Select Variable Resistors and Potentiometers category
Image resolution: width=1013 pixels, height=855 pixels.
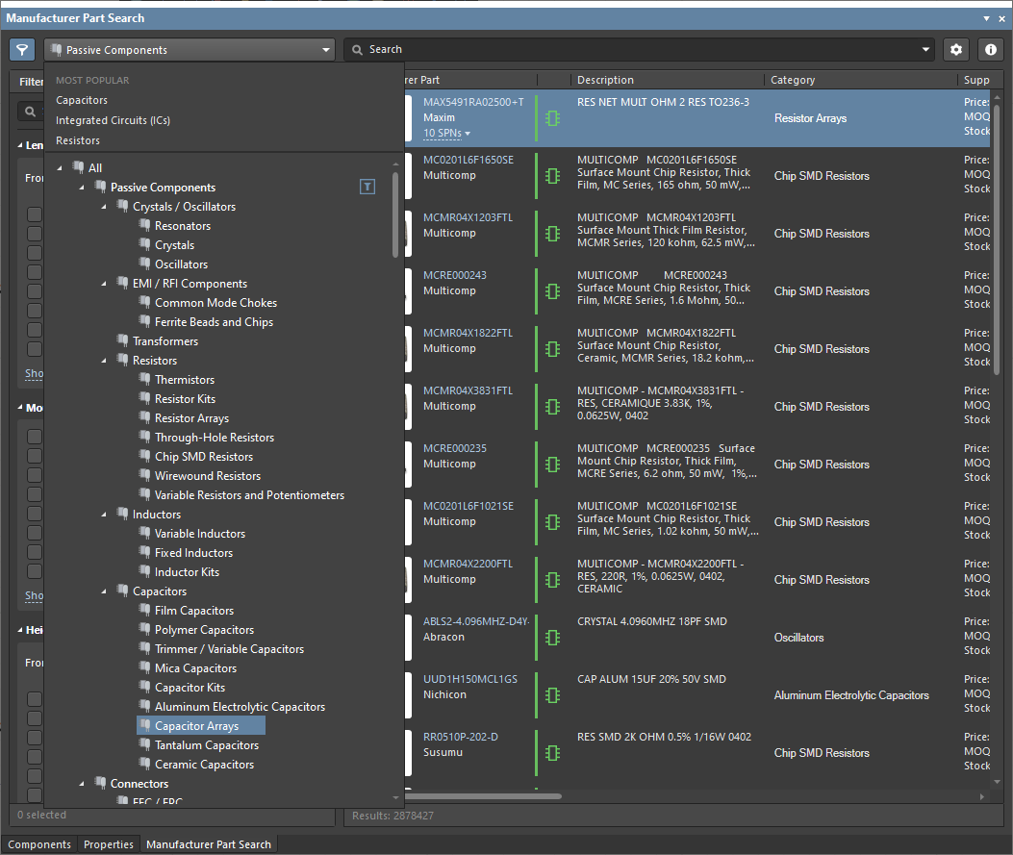click(x=249, y=494)
